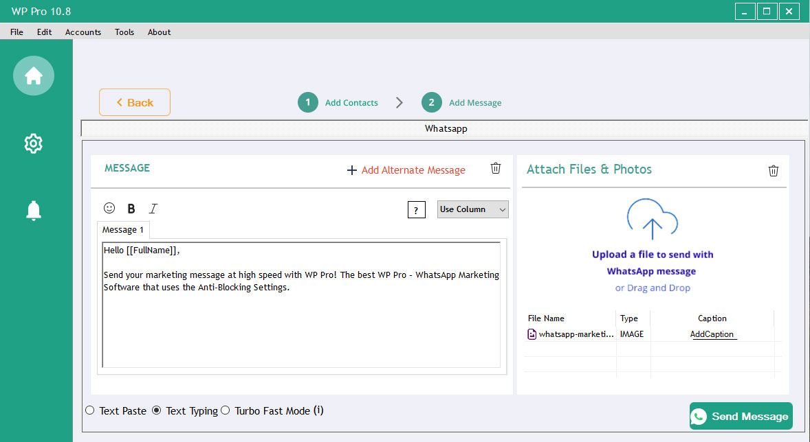Open the Accounts menu

tap(83, 32)
